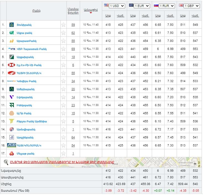This screenshot has height=195, width=203.
Task: Click the HSBC bank logo icon
Action: [12, 65]
